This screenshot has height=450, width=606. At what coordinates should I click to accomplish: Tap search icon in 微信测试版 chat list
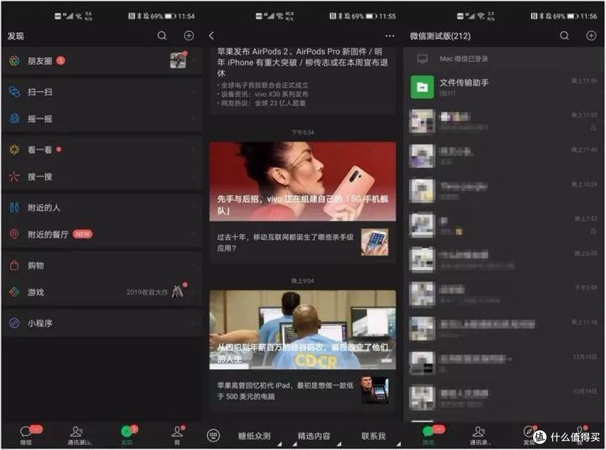pos(564,36)
